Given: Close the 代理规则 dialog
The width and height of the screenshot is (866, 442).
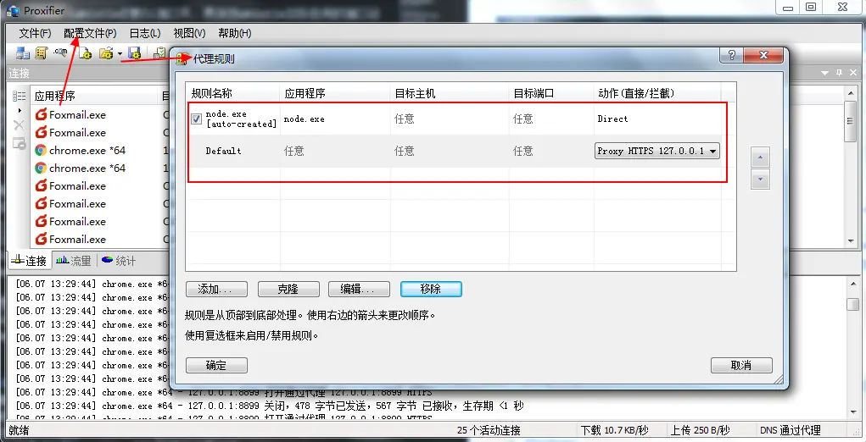Looking at the screenshot, I should pos(763,55).
